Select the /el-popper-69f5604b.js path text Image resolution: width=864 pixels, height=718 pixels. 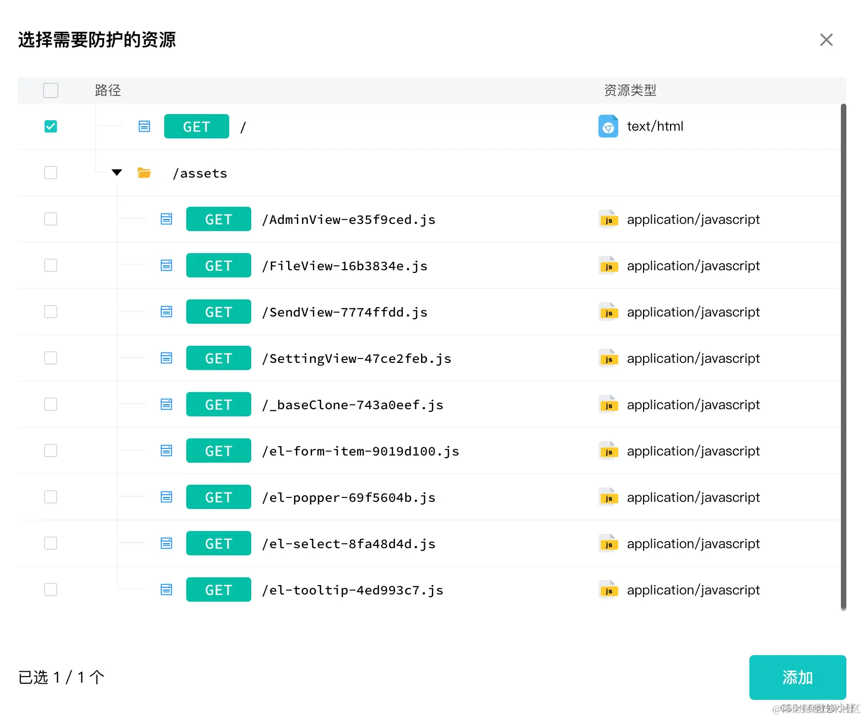pyautogui.click(x=349, y=497)
